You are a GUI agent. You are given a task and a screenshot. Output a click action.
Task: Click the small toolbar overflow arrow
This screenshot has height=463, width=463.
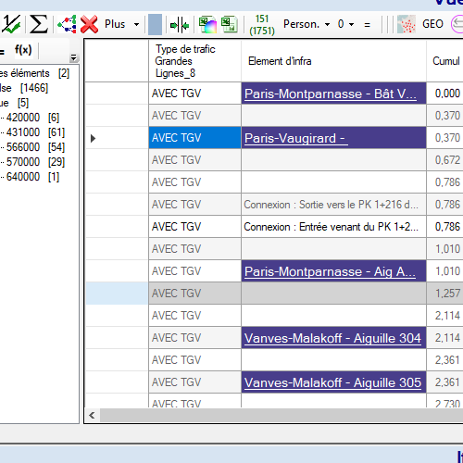click(73, 57)
